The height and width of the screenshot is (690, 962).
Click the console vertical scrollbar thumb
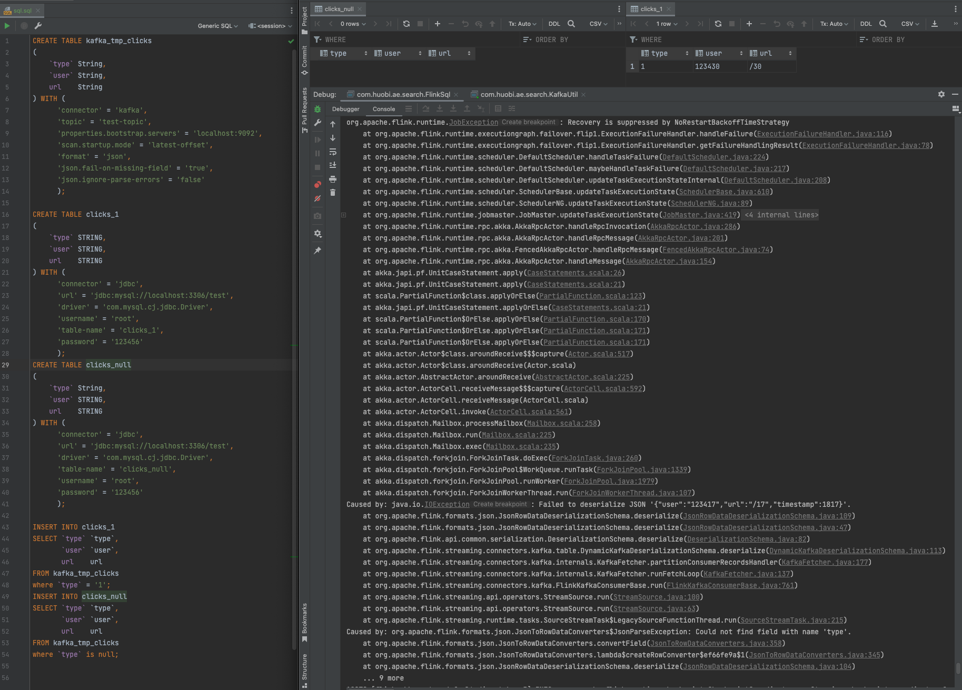(958, 668)
